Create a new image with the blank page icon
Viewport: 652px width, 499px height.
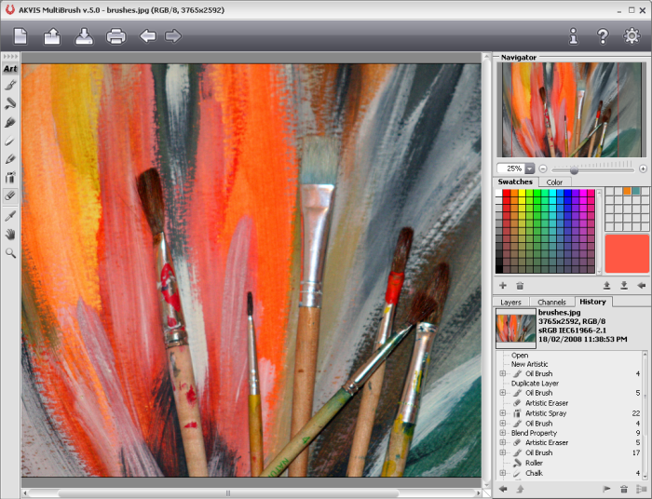pos(20,36)
